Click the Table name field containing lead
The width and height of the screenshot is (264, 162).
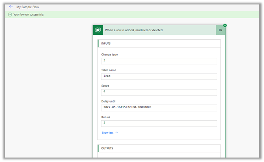(159, 77)
